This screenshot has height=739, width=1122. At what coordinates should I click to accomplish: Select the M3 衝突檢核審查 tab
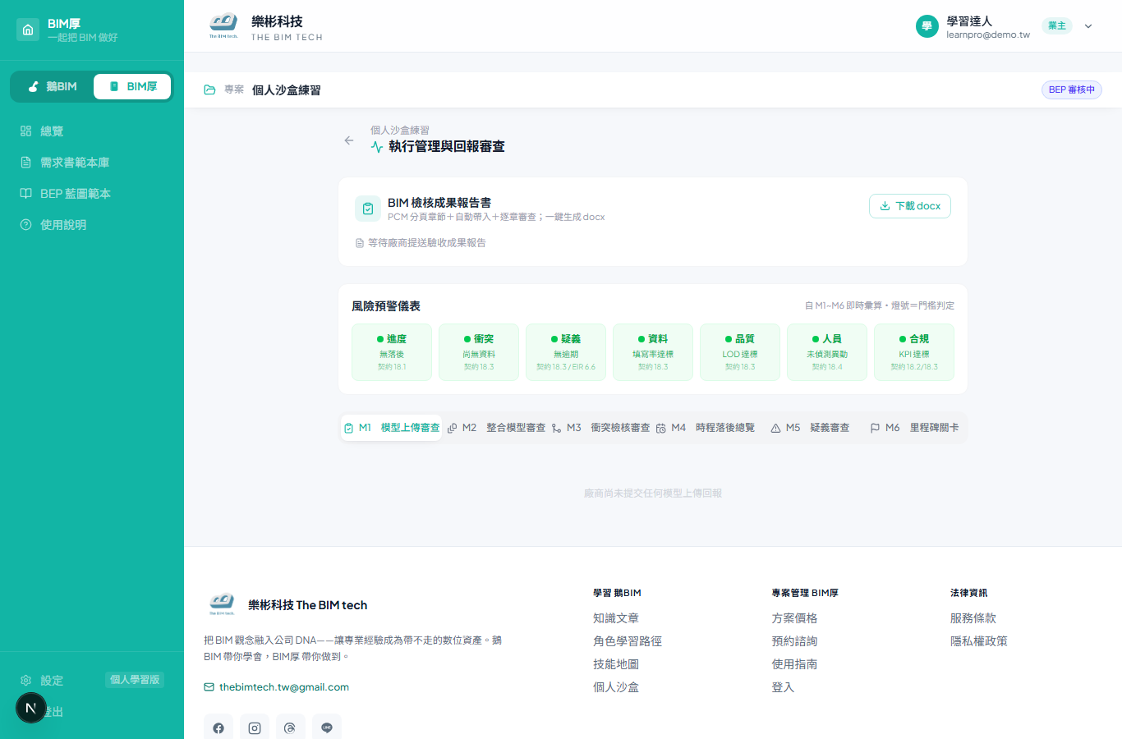click(600, 428)
